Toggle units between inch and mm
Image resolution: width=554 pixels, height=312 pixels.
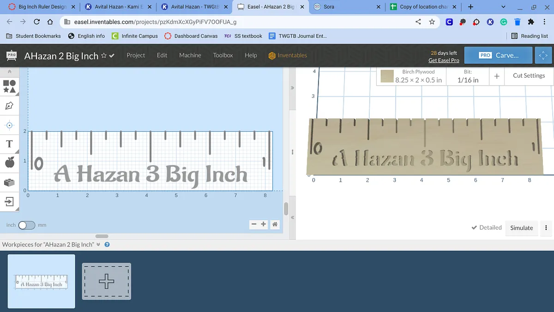click(26, 225)
